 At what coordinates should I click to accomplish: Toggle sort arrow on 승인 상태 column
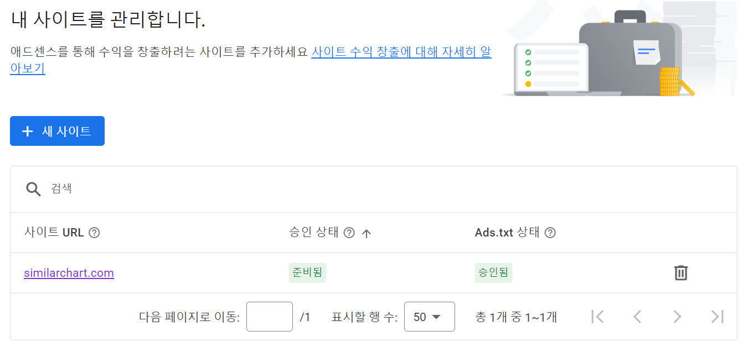(366, 233)
